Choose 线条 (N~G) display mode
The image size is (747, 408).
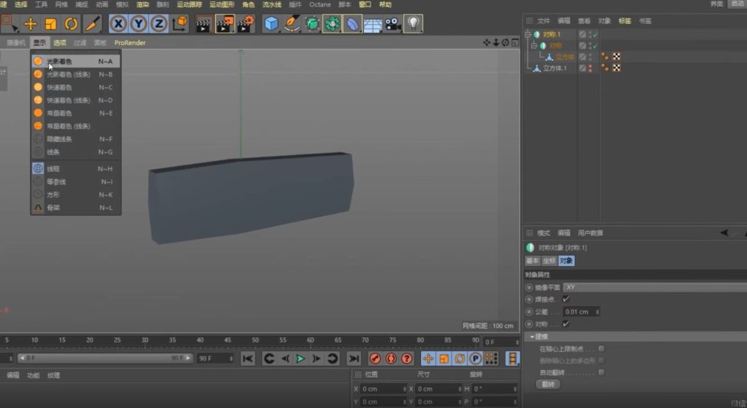coord(75,152)
